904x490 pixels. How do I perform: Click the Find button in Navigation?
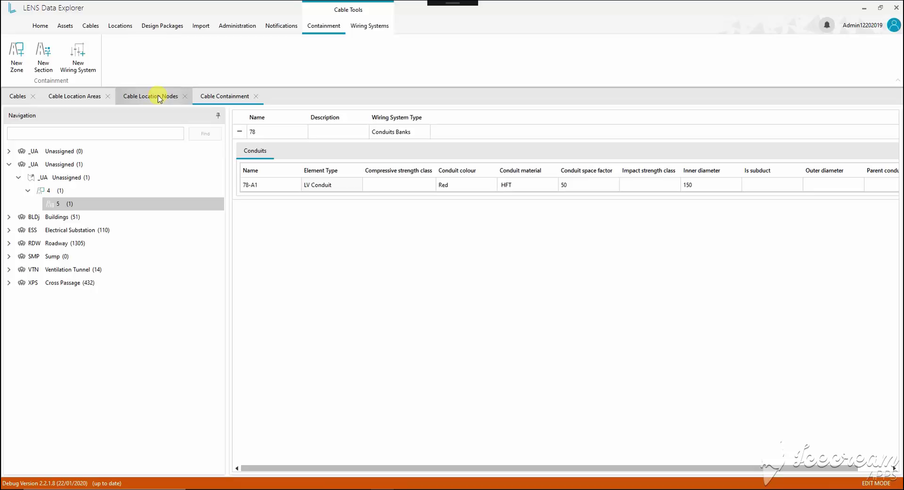(x=205, y=134)
